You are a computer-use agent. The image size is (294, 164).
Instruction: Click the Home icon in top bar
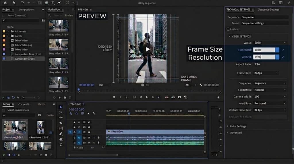point(5,3)
